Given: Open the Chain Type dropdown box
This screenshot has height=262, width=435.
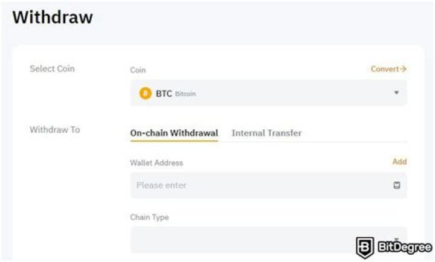Looking at the screenshot, I should coord(268,239).
